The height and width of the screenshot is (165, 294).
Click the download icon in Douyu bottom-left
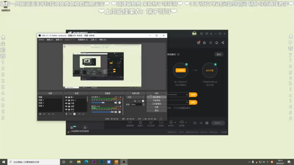click(x=85, y=128)
